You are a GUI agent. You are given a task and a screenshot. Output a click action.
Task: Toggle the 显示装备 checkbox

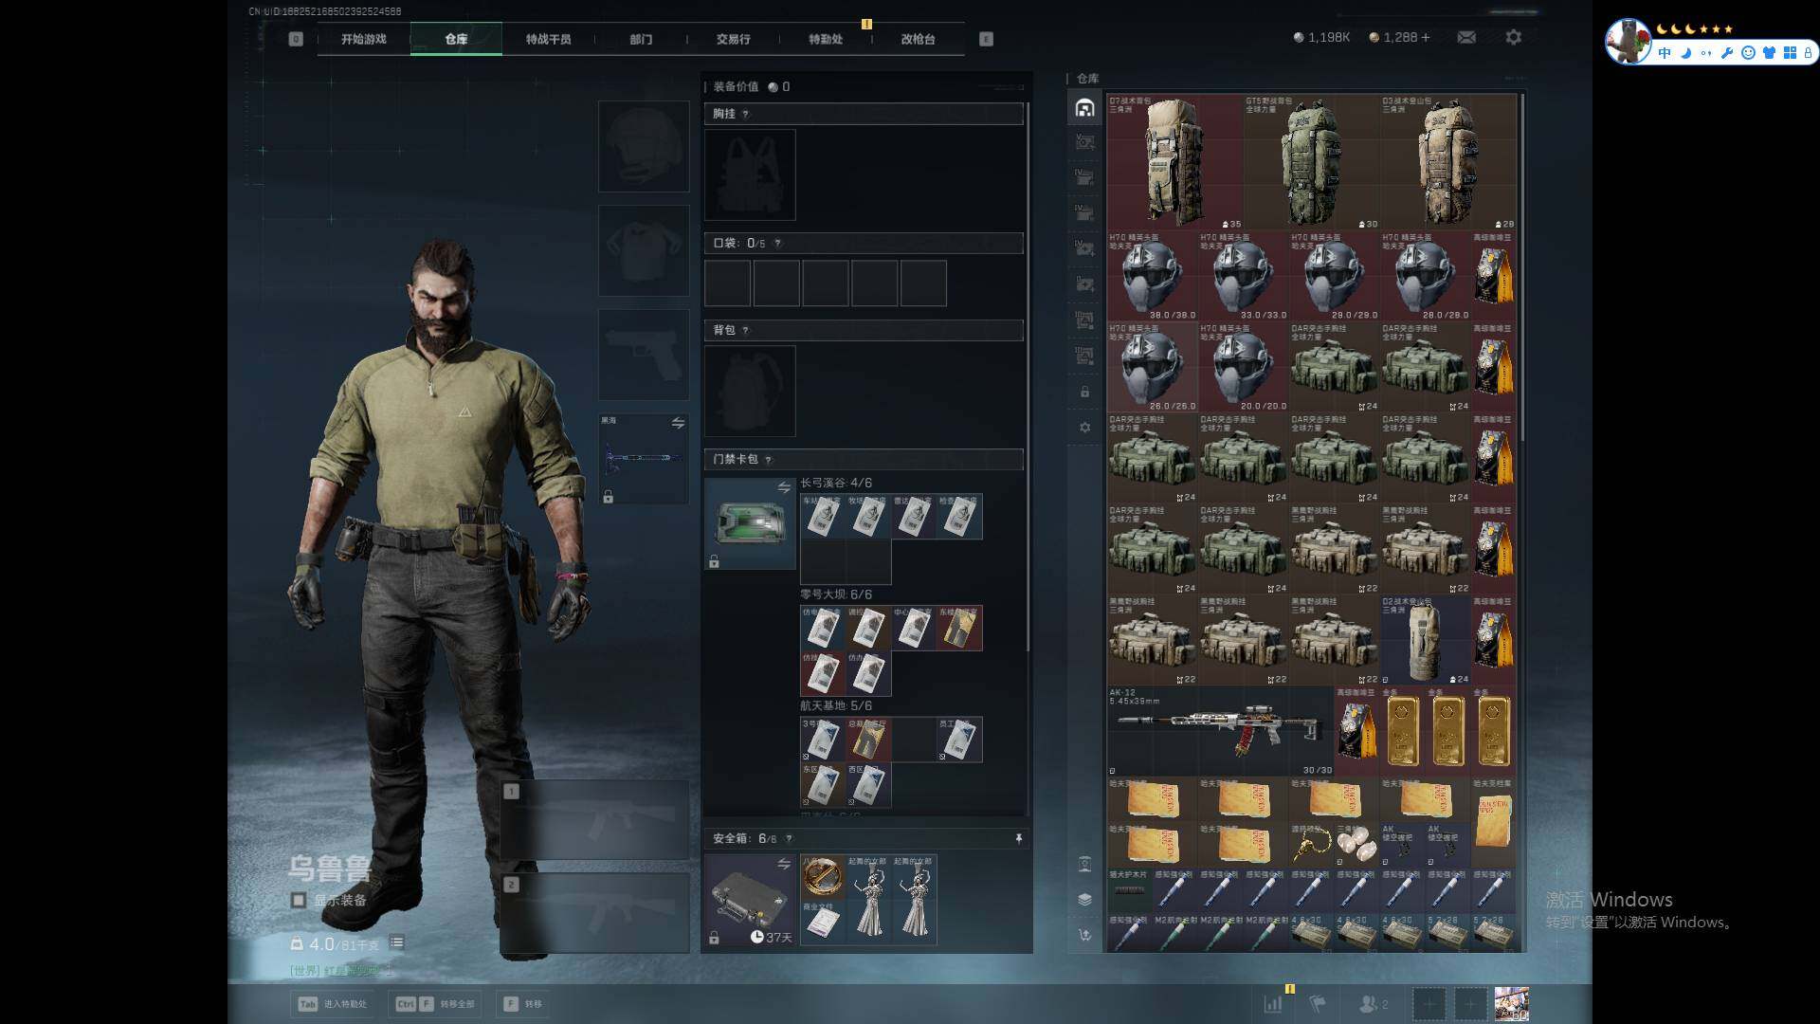coord(299,900)
